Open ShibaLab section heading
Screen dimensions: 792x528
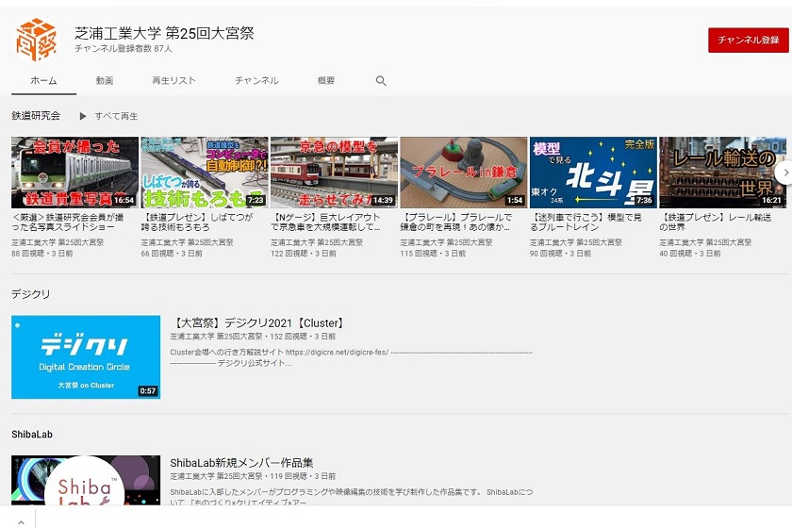[x=32, y=434]
